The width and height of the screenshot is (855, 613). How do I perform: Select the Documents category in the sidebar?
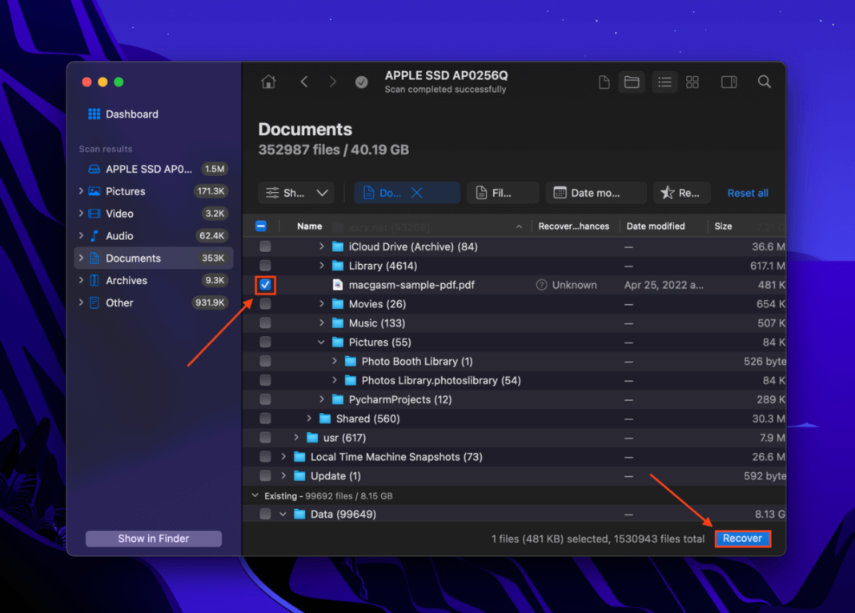[x=132, y=258]
